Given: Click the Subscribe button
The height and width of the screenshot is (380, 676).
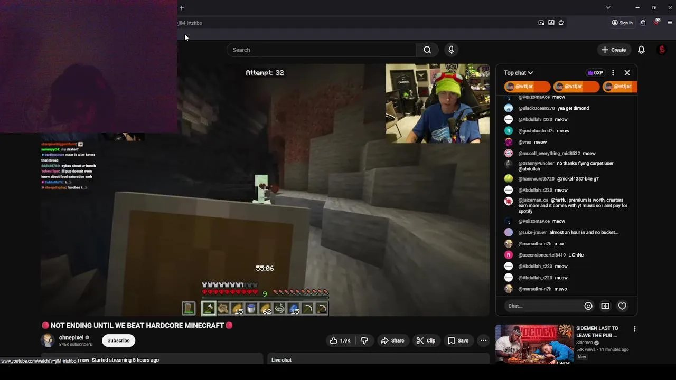Looking at the screenshot, I should (118, 340).
